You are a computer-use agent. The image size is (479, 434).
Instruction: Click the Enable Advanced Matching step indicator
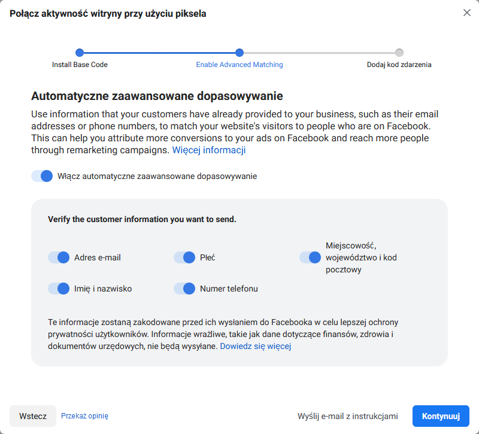pos(239,53)
